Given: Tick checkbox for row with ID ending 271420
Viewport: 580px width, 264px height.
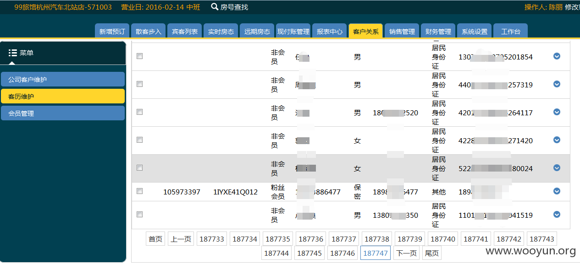Looking at the screenshot, I should pos(140,140).
